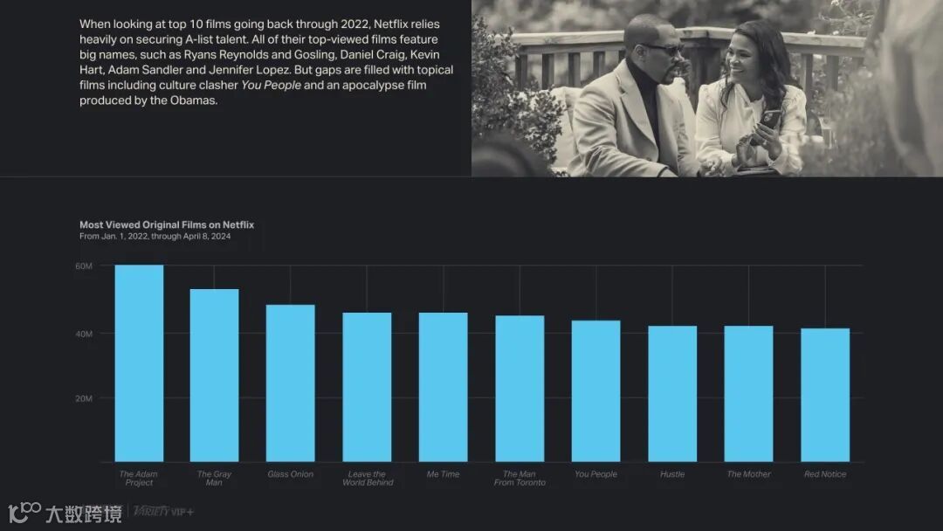Click the 'Leave the World Behind' axis label

click(368, 478)
